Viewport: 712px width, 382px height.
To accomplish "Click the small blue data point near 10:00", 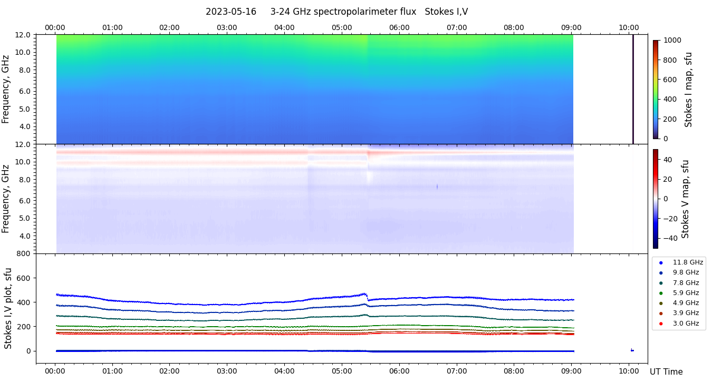I will coord(632,350).
